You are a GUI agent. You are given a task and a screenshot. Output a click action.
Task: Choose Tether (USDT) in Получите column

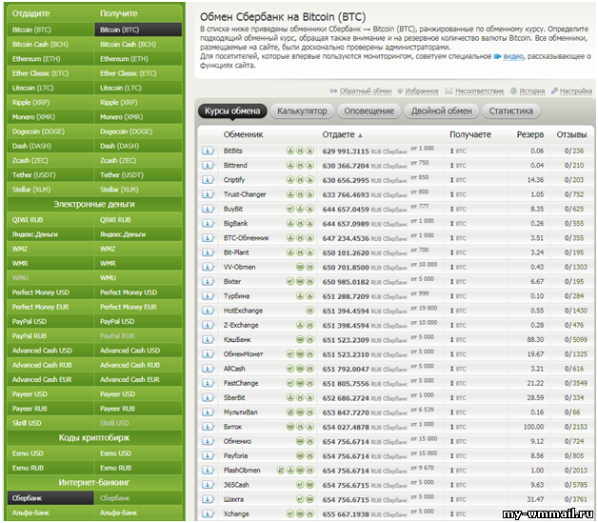click(x=138, y=174)
